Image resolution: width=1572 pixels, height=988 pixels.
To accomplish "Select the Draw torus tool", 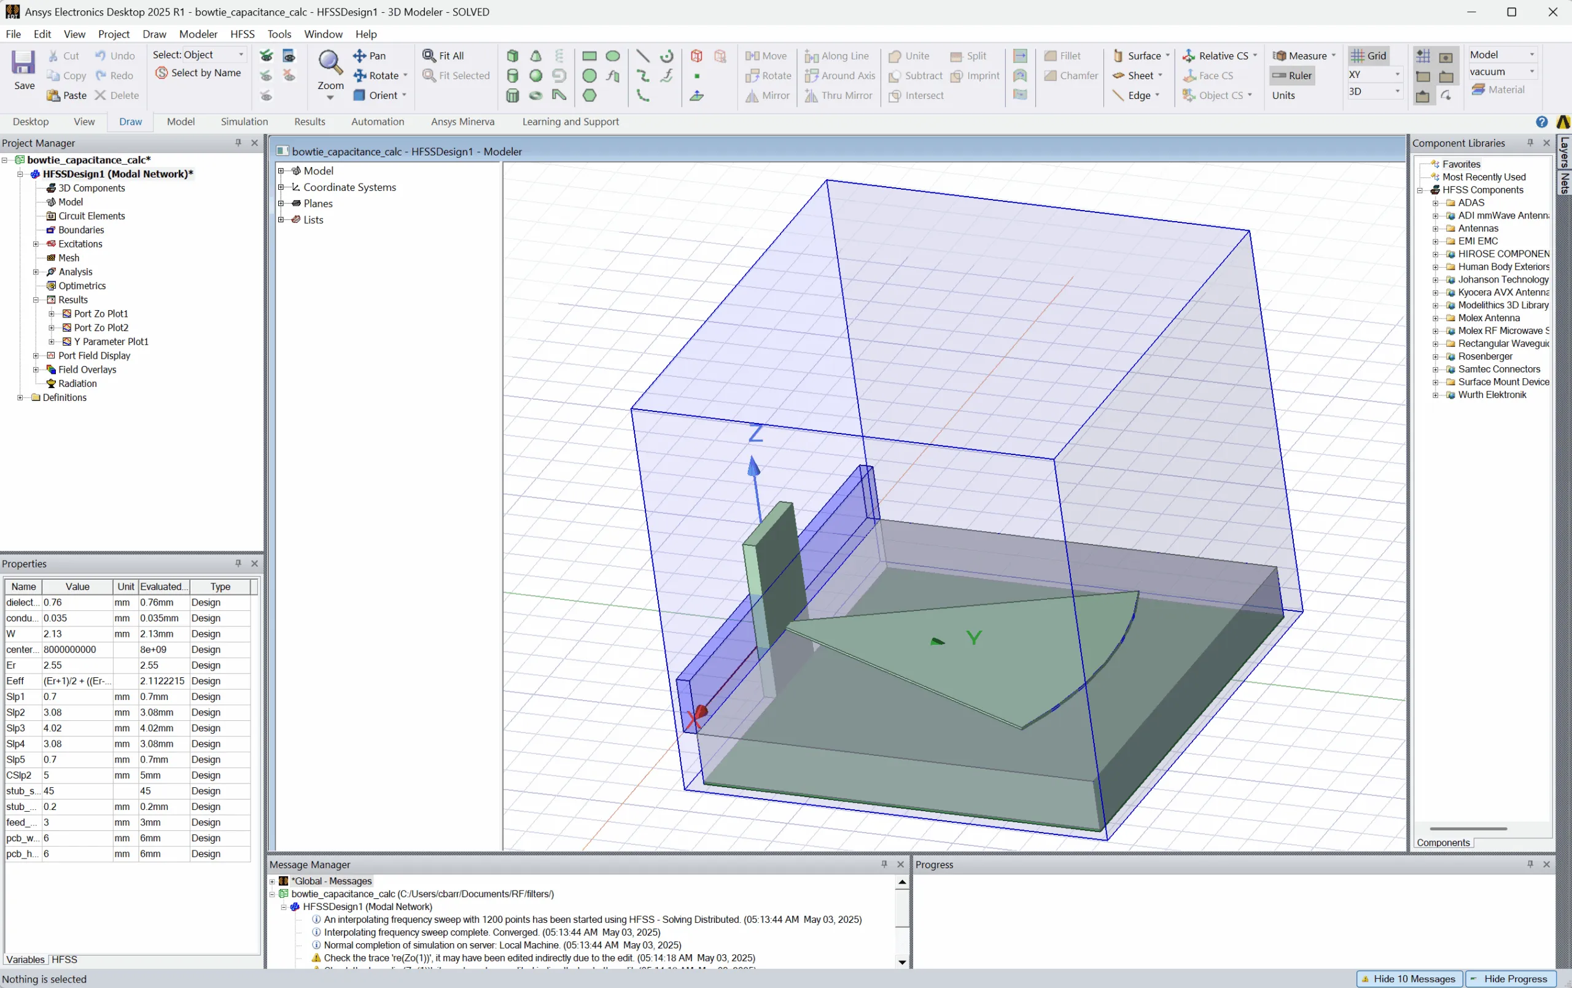I will (536, 95).
